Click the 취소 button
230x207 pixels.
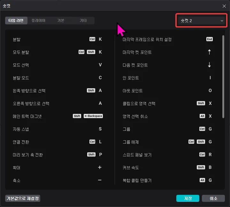coord(213,198)
